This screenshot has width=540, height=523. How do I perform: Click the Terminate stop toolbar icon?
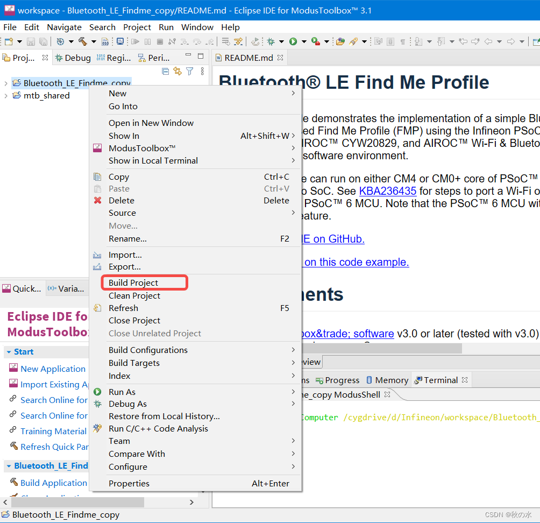click(x=160, y=41)
